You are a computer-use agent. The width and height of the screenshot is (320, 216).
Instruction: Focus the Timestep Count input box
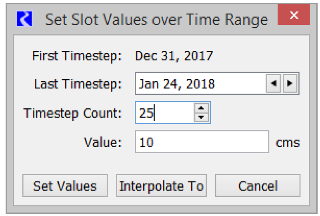164,113
